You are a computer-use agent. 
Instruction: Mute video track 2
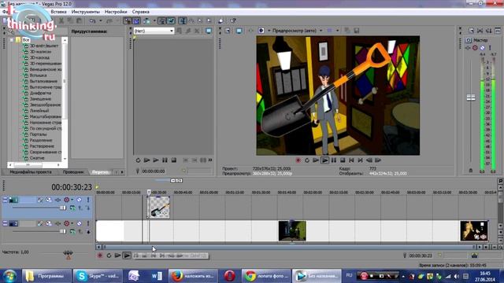[79, 223]
